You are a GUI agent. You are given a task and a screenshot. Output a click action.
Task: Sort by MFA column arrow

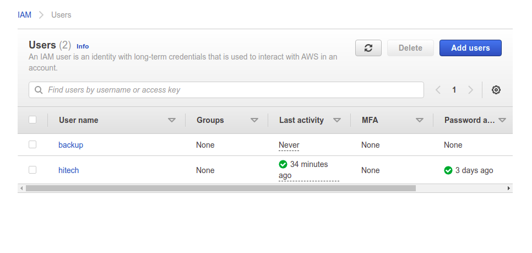(x=420, y=120)
